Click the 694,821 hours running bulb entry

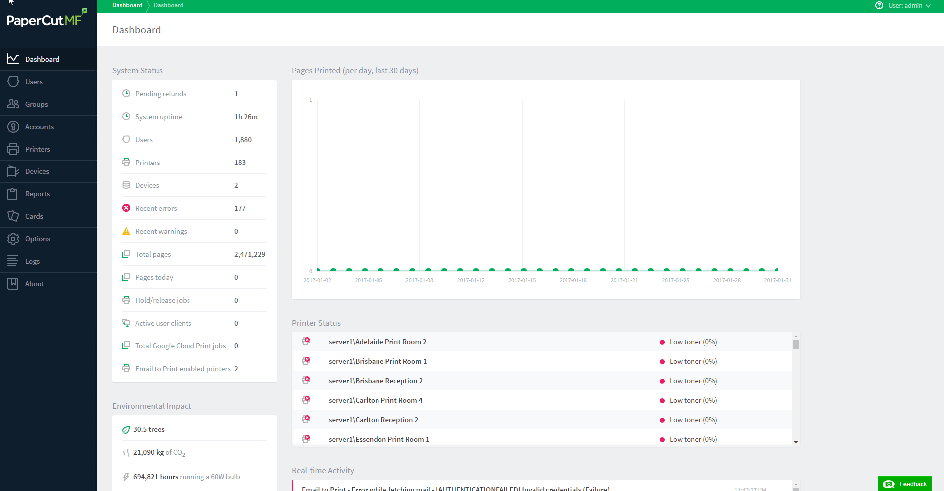[187, 477]
